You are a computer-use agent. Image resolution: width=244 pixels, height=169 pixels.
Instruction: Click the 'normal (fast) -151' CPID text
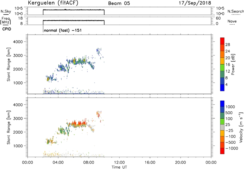click(x=63, y=30)
